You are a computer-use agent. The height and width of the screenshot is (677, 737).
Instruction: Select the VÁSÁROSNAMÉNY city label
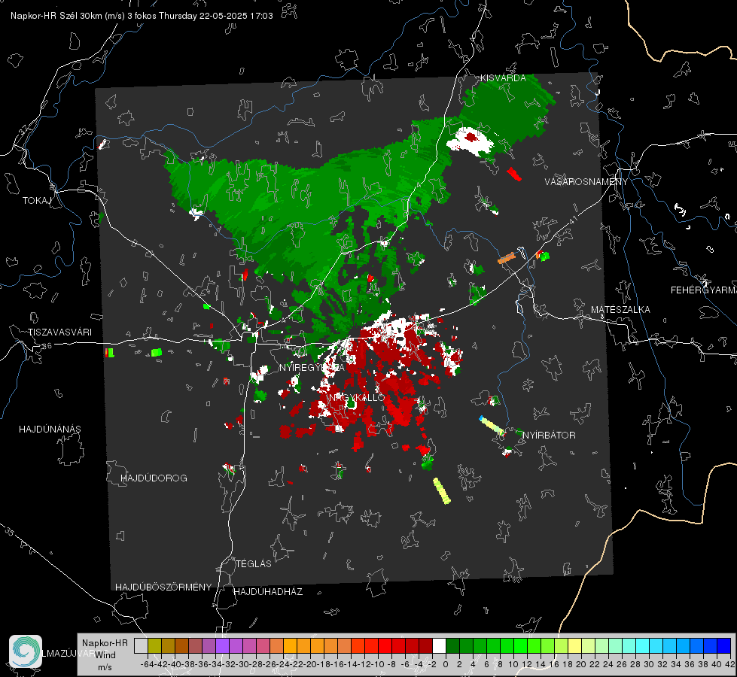pyautogui.click(x=586, y=181)
